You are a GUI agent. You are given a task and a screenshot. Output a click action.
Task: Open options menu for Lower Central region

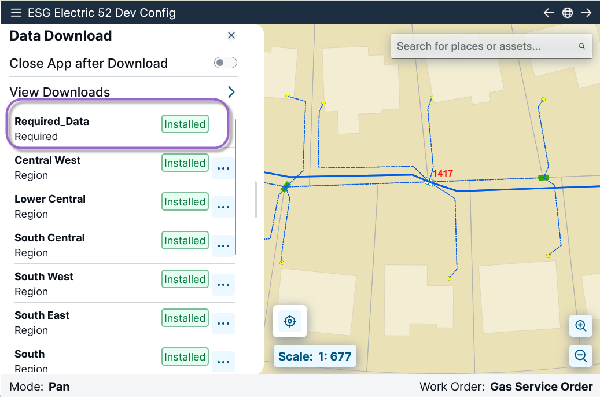(223, 207)
